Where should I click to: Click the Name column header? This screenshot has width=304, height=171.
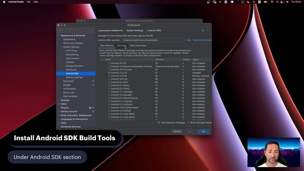click(x=108, y=59)
